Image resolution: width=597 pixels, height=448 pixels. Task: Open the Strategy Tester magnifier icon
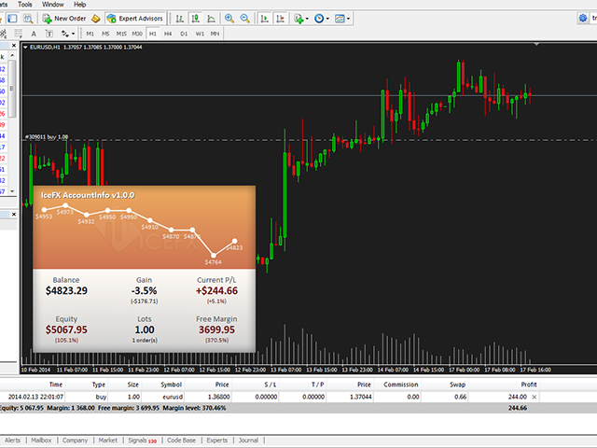28,19
